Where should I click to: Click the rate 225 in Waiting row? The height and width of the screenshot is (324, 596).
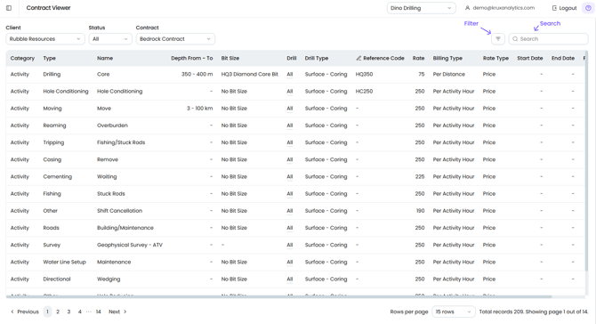(x=420, y=177)
